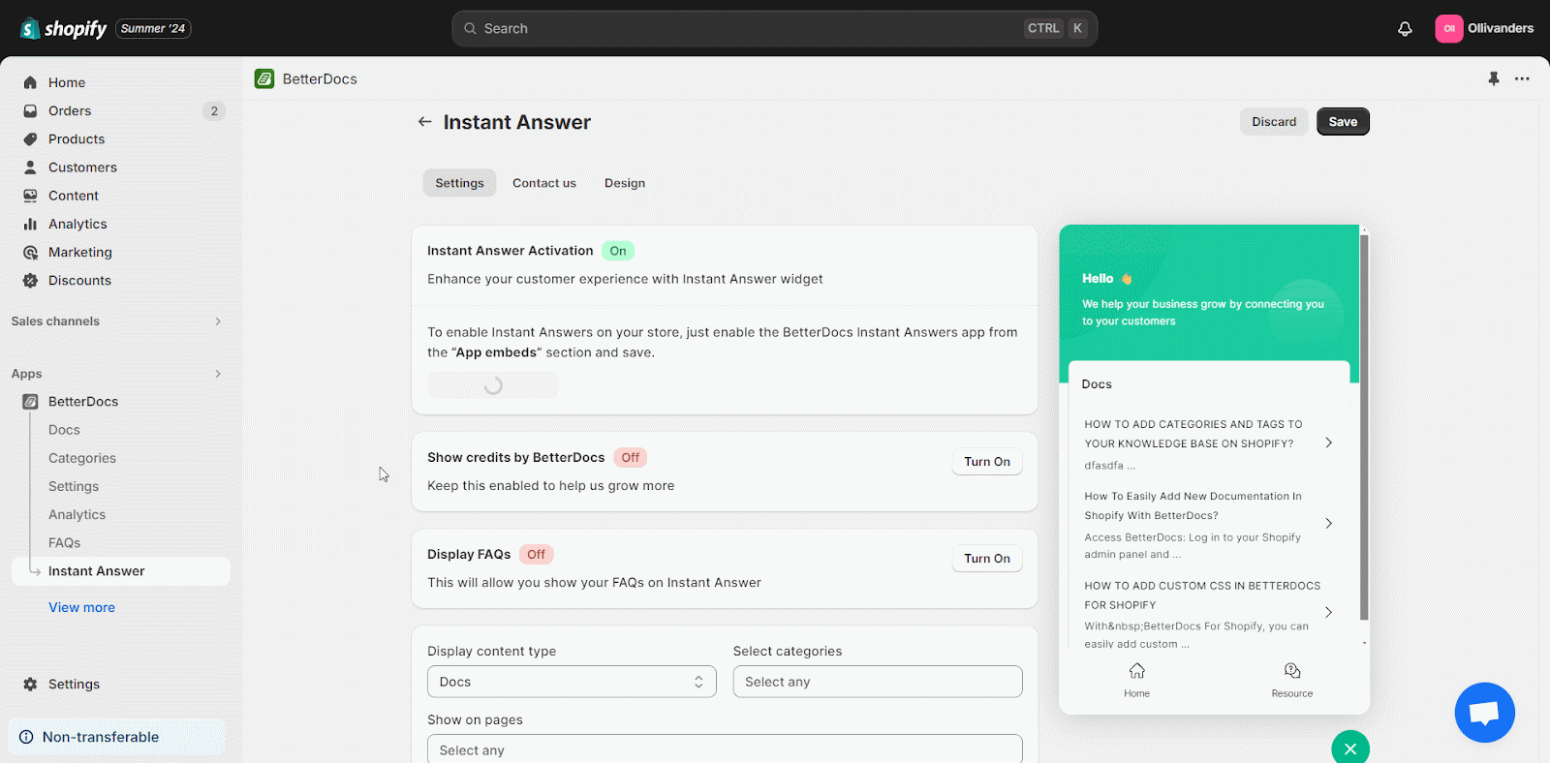Click the Products tag icon
Viewport: 1550px width, 763px height.
click(30, 138)
